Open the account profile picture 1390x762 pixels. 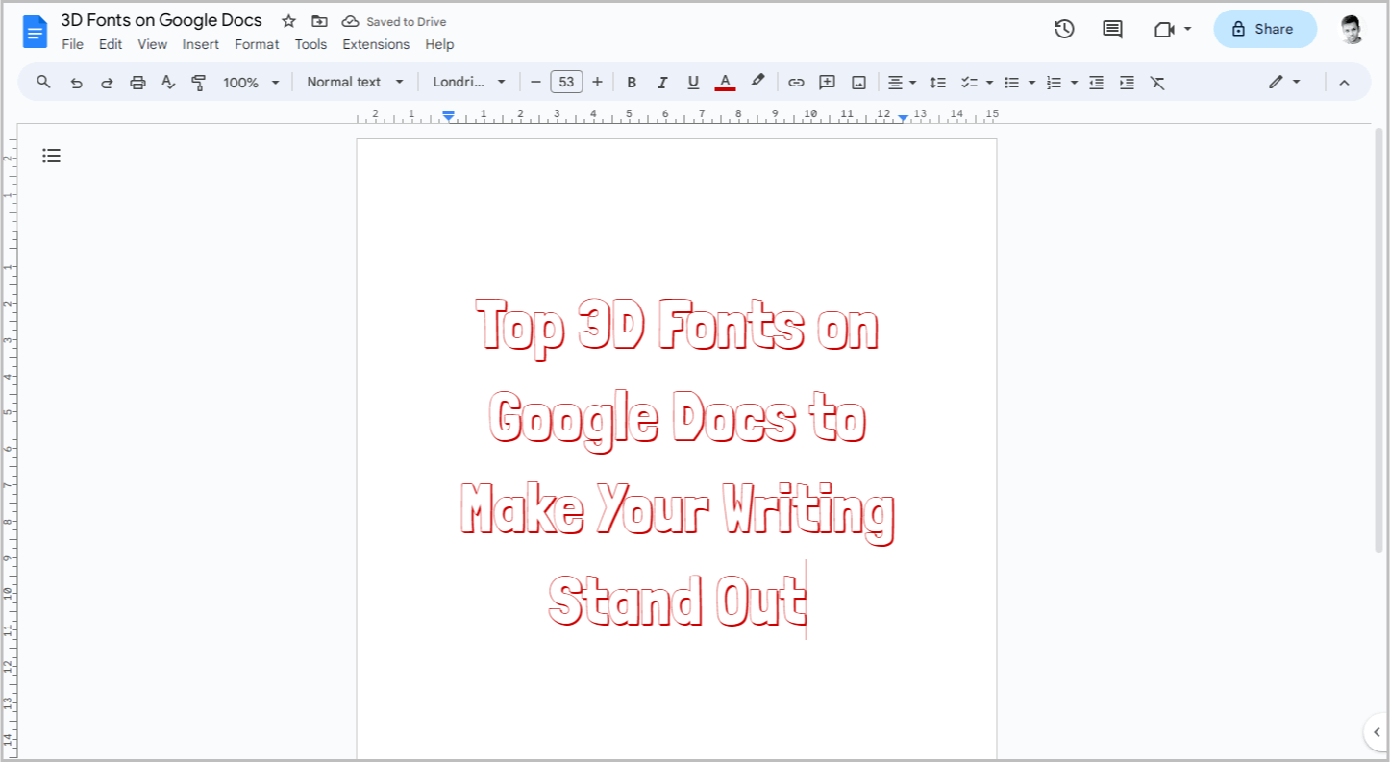pos(1352,29)
